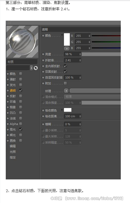
Task: Open the 发光 channel settings
Action: coord(13,85)
